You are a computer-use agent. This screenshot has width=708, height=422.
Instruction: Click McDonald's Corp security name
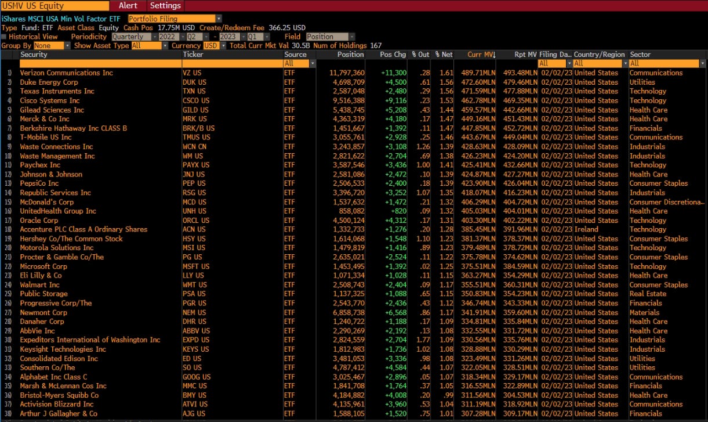coord(47,202)
